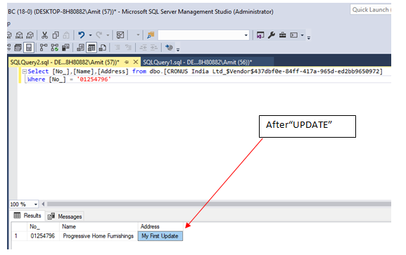This screenshot has width=406, height=255.
Task: Click the DMX query toolbar icon
Action: tap(9, 35)
